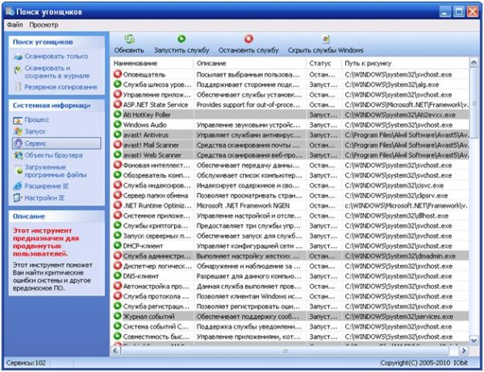This screenshot has height=372, width=484.
Task: Click the Запуск sidebar icon
Action: tap(19, 132)
